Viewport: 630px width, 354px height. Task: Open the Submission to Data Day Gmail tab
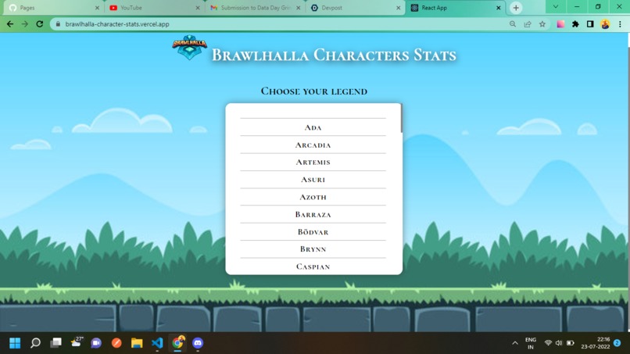254,8
